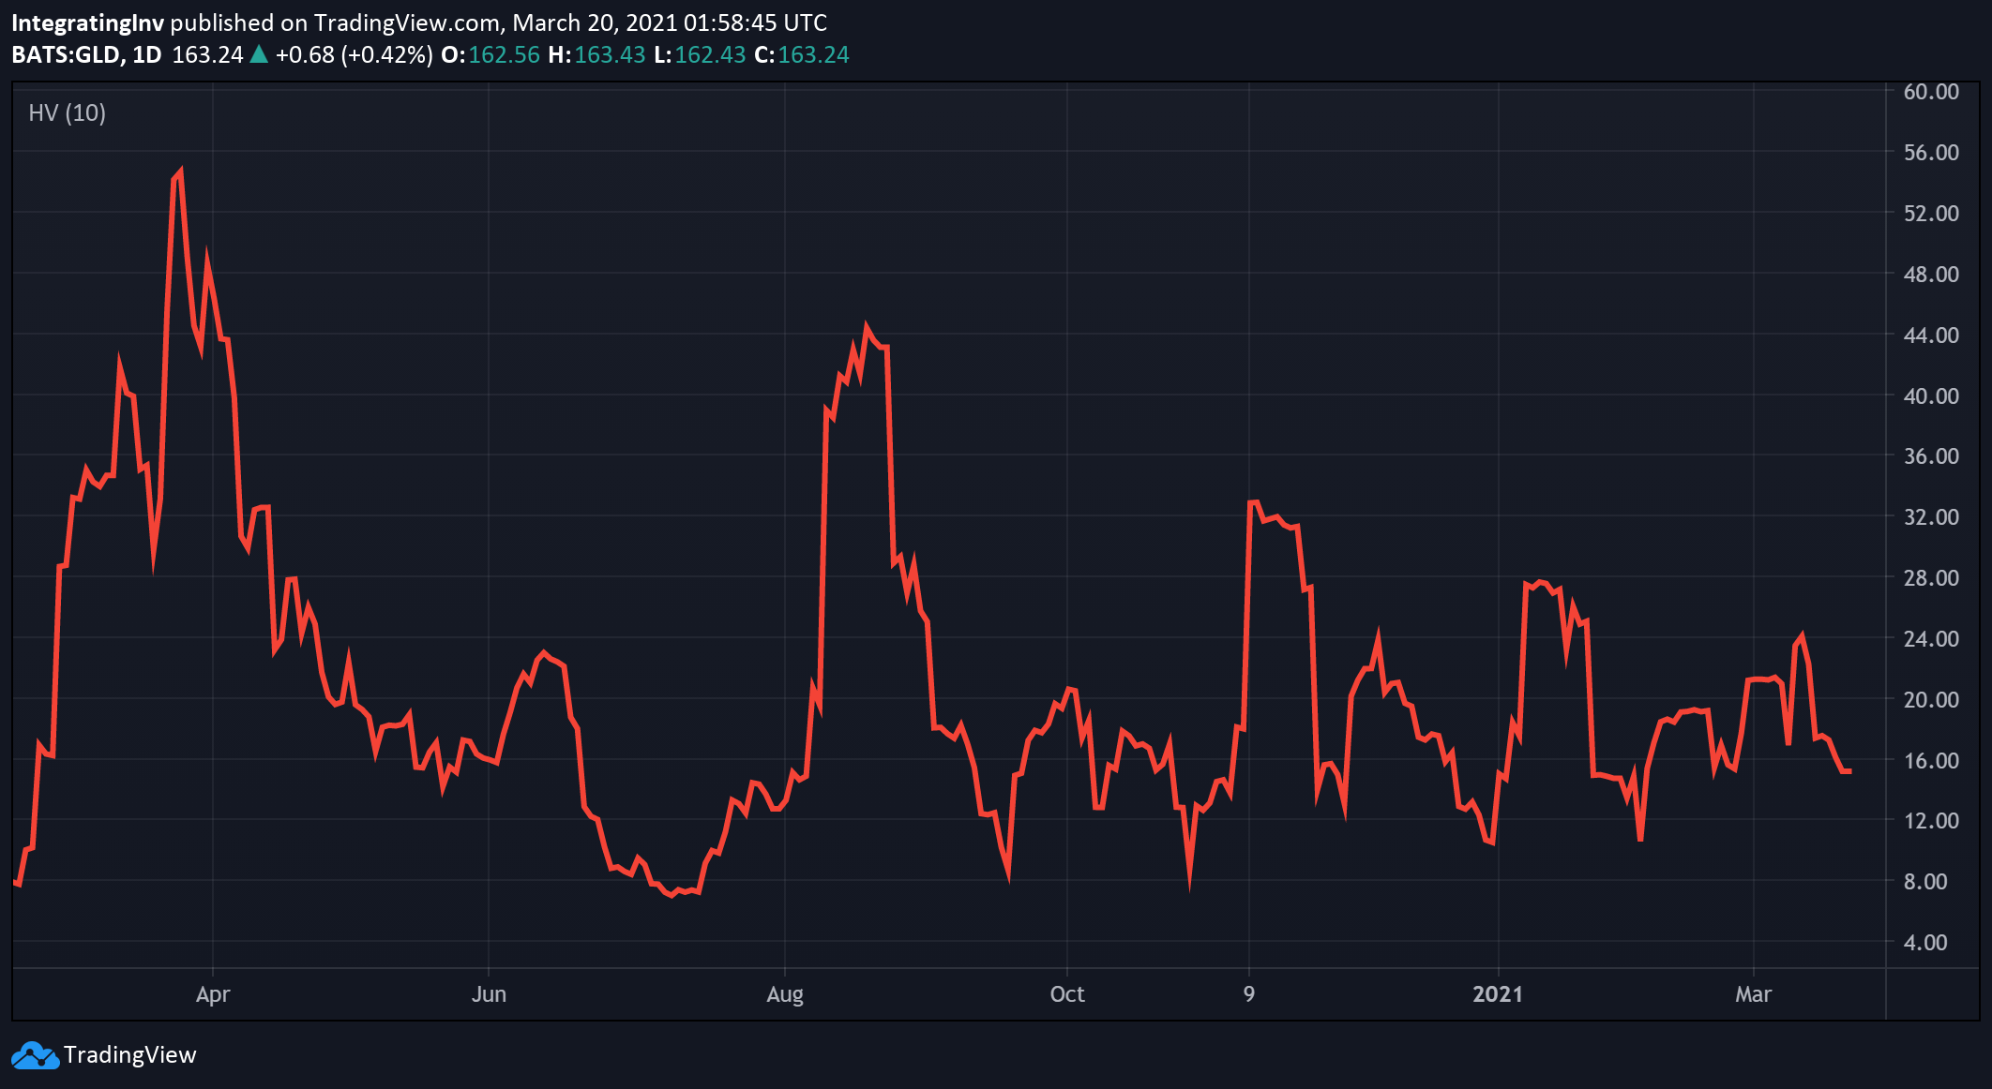Click the high price value 163.43
Viewport: 1992px width, 1089px height.
[x=610, y=54]
